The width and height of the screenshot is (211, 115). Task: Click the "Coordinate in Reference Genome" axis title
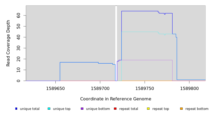[x=116, y=99]
